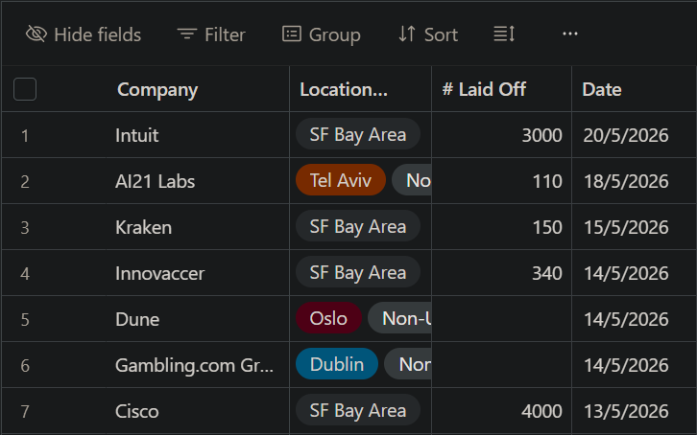The width and height of the screenshot is (697, 435).
Task: Click row number 3
Action: pos(25,228)
